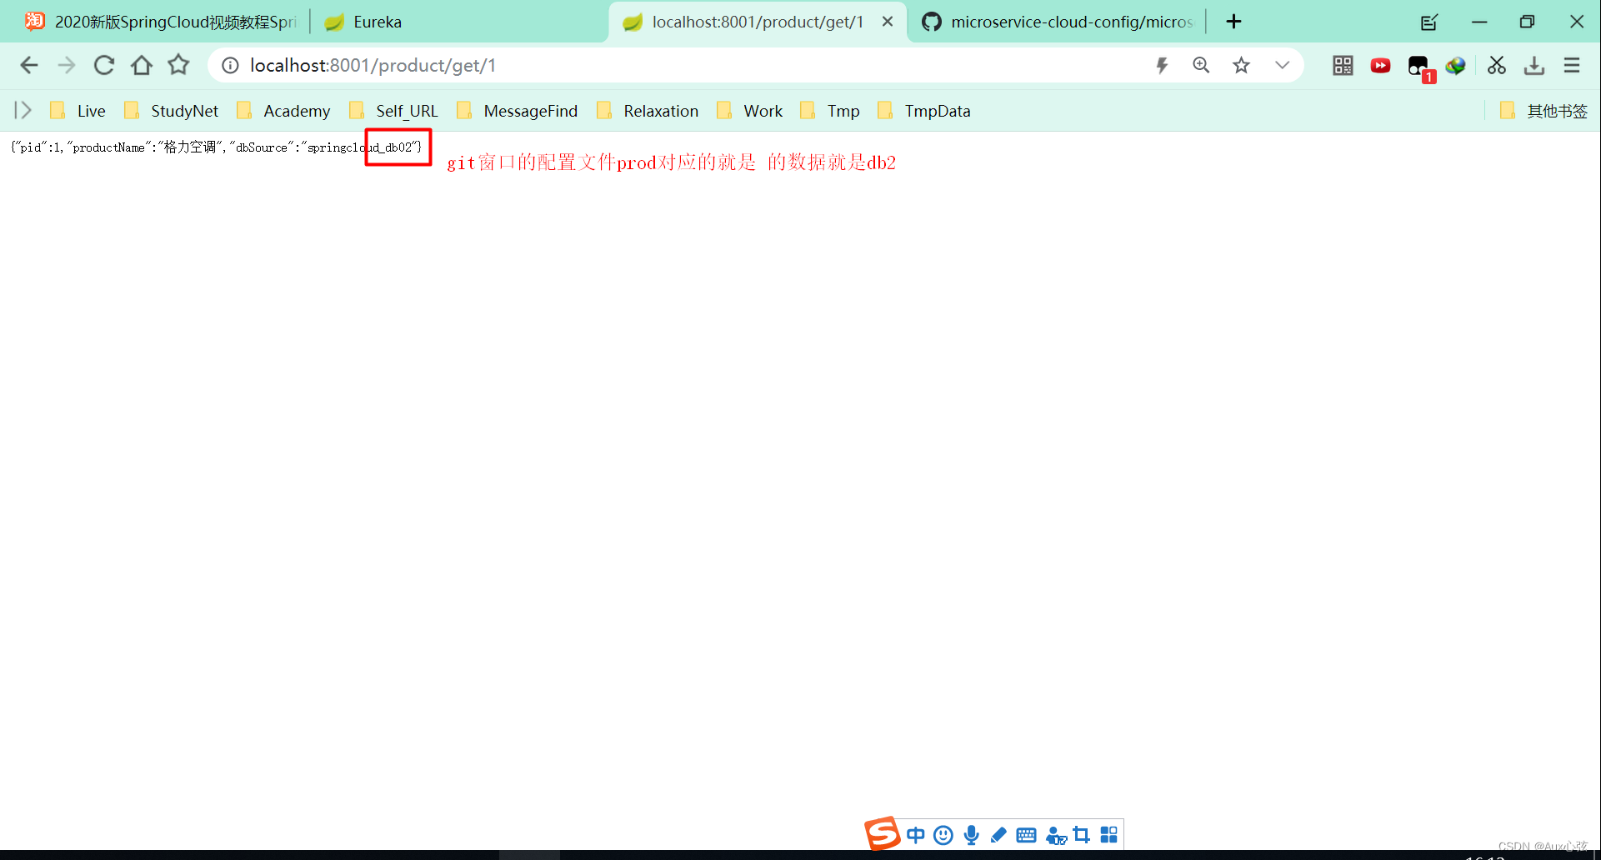The height and width of the screenshot is (860, 1601).
Task: Click the new tab plus button
Action: (x=1234, y=22)
